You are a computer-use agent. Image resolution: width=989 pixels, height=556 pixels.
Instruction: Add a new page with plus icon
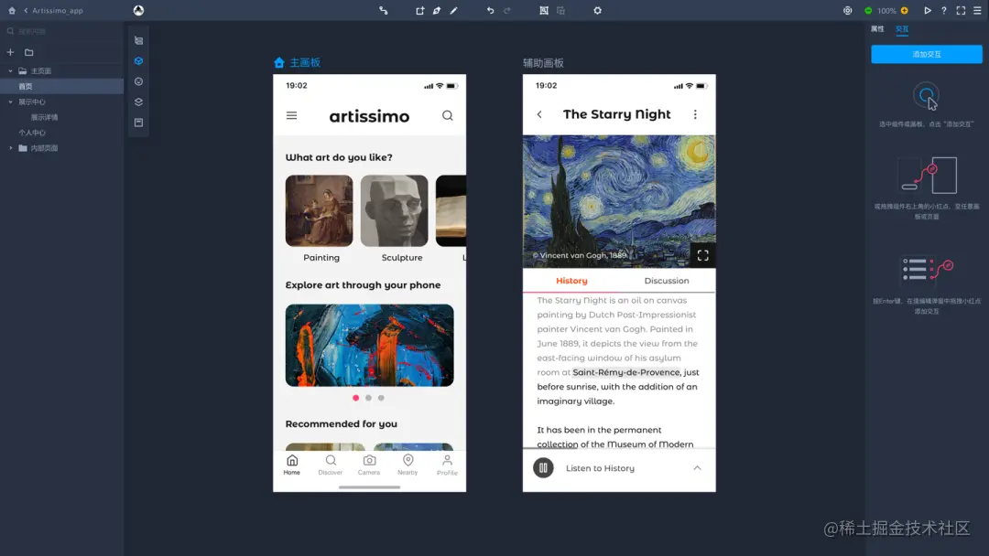pyautogui.click(x=10, y=52)
